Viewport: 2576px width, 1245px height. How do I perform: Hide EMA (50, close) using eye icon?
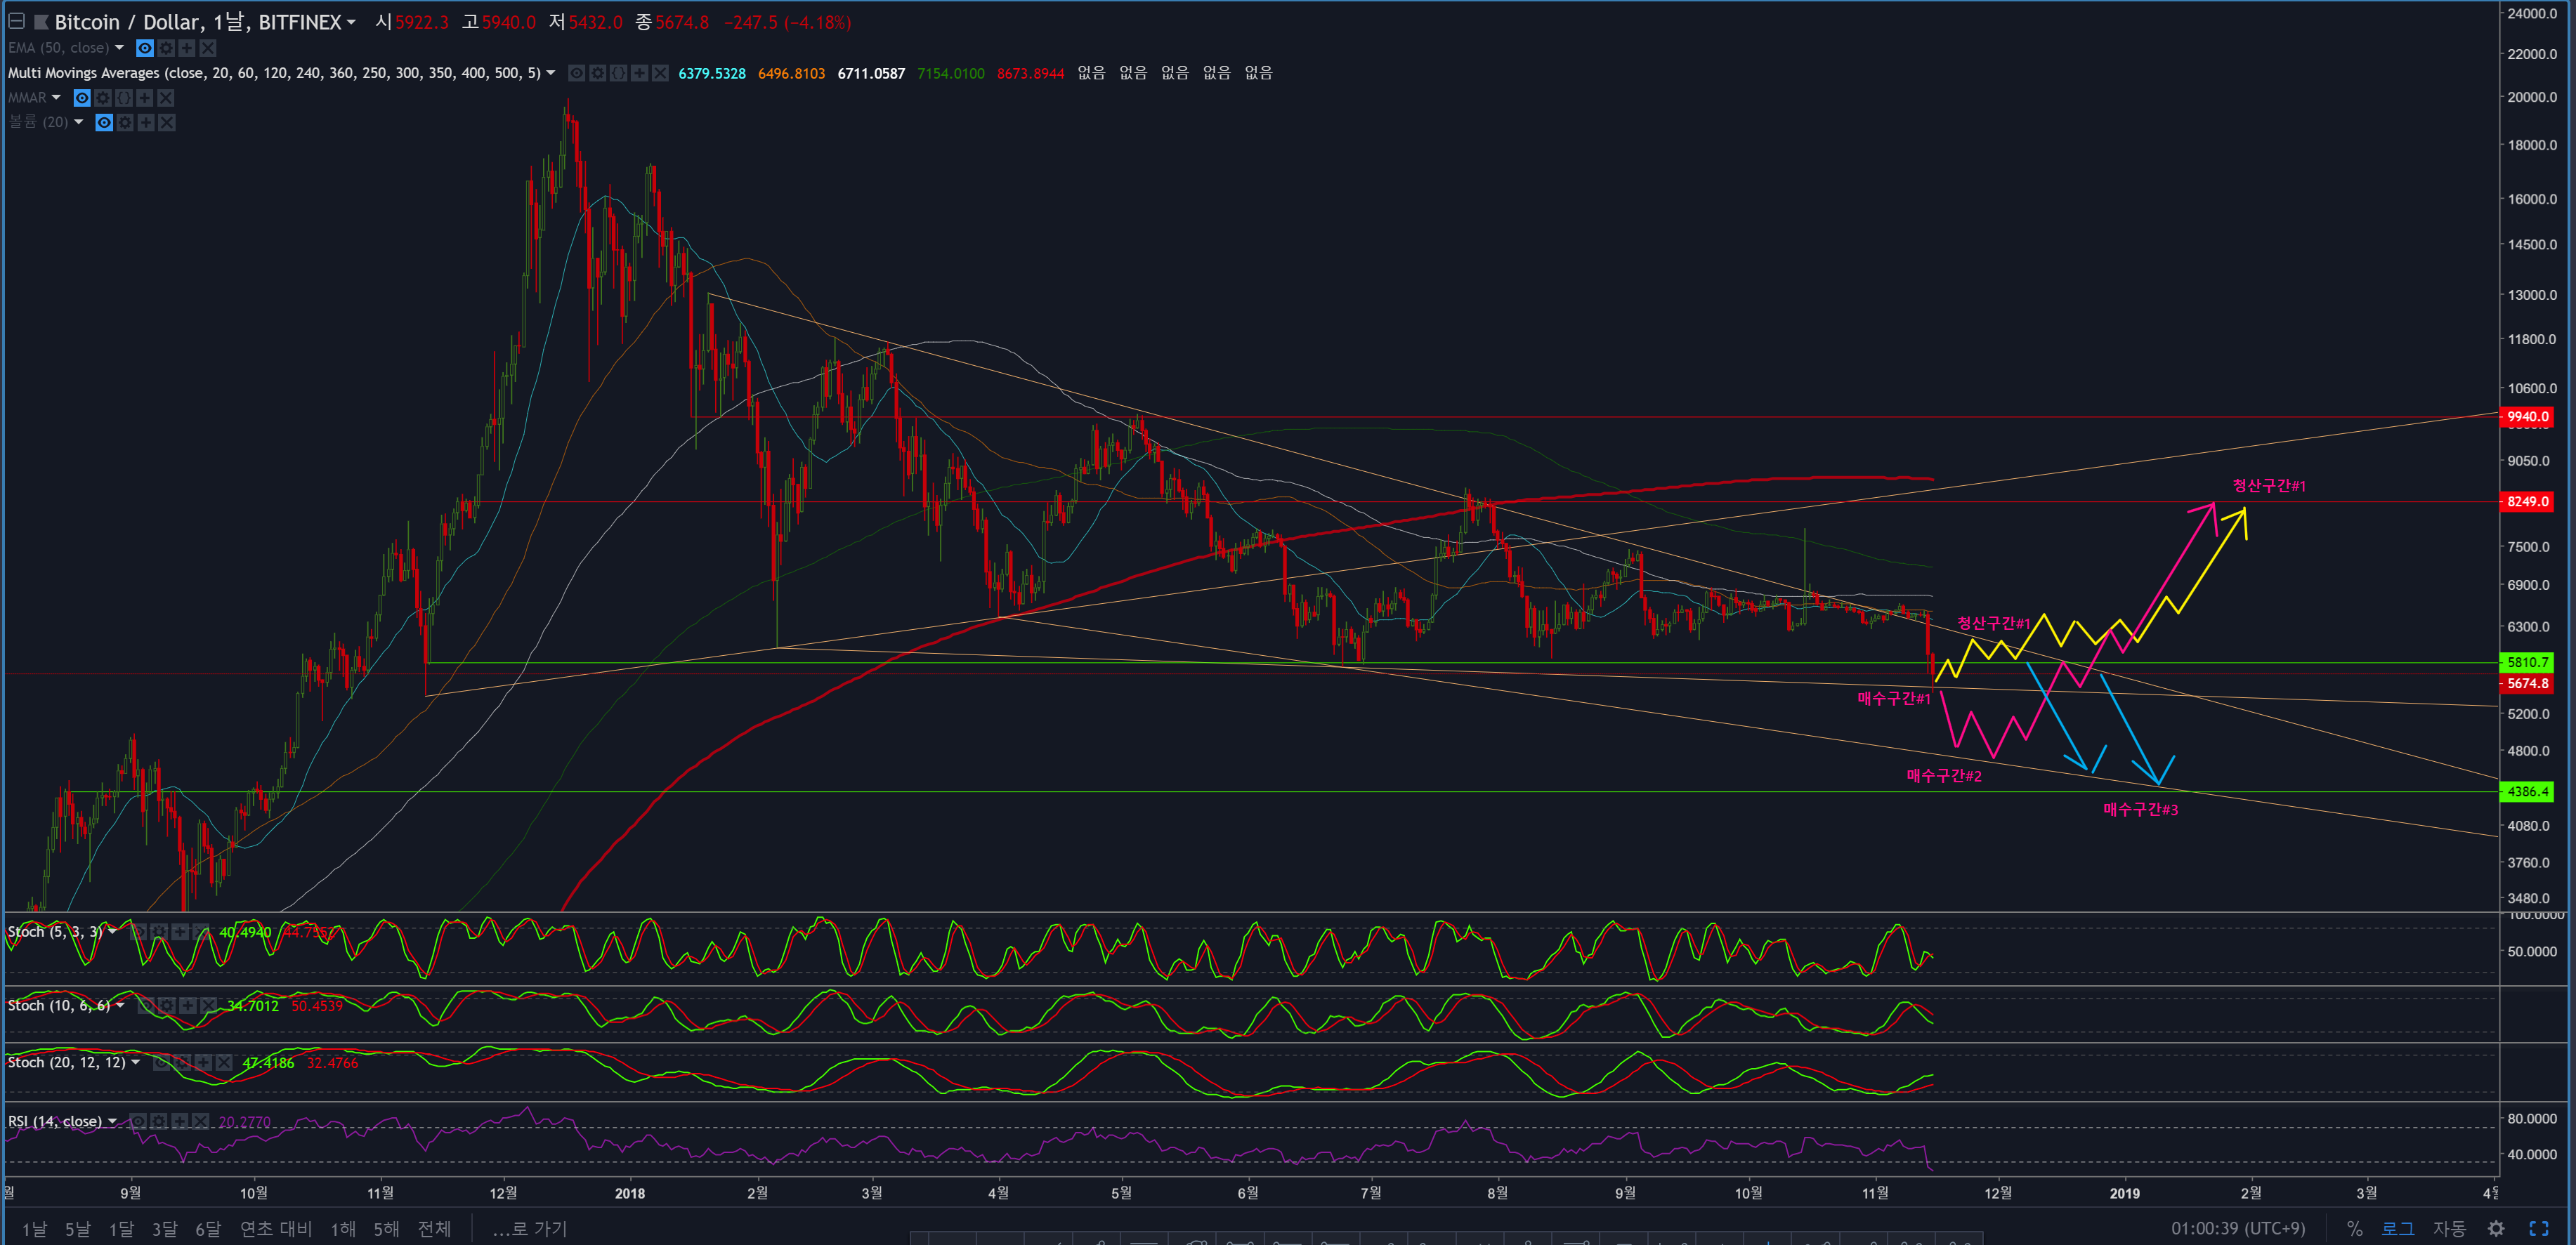tap(145, 48)
